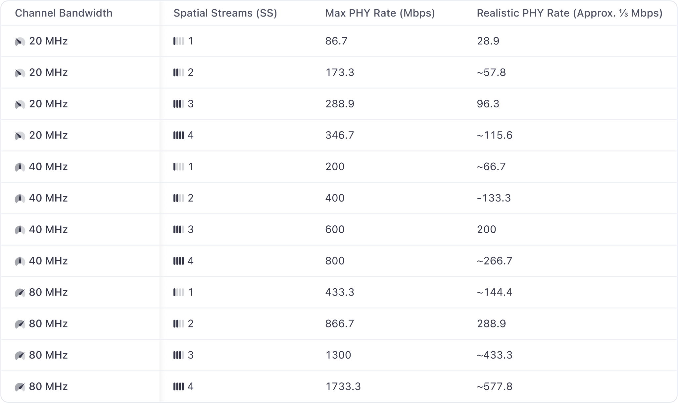Click the Spatial Streams (SS) column header

[x=225, y=13]
